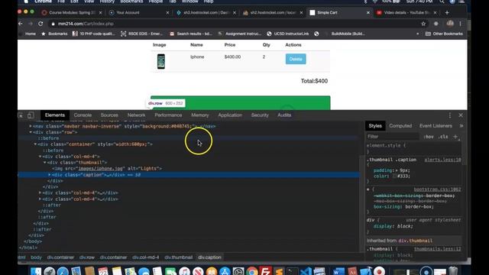The image size is (489, 275).
Task: Expand the selected div class caption node
Action: point(49,175)
